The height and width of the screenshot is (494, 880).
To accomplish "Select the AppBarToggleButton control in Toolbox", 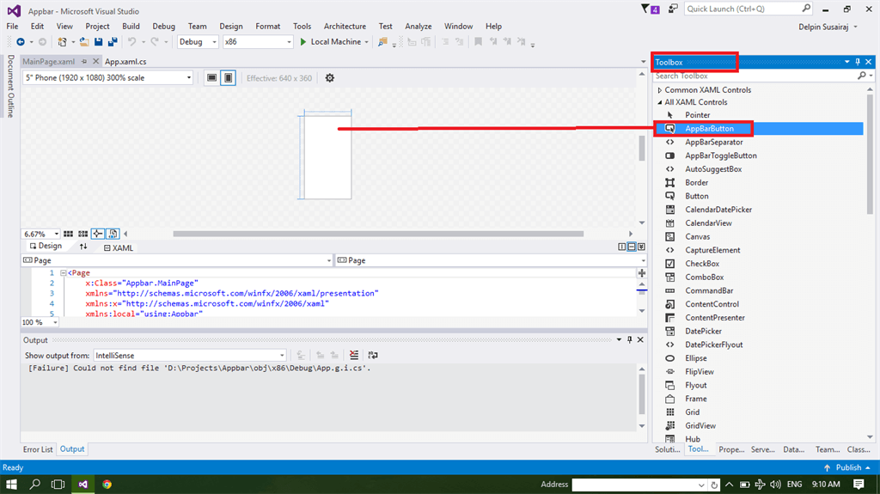I will [x=720, y=156].
